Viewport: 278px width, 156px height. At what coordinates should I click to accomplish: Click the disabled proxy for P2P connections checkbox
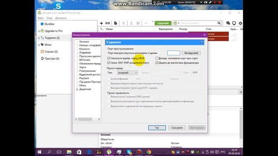click(109, 88)
